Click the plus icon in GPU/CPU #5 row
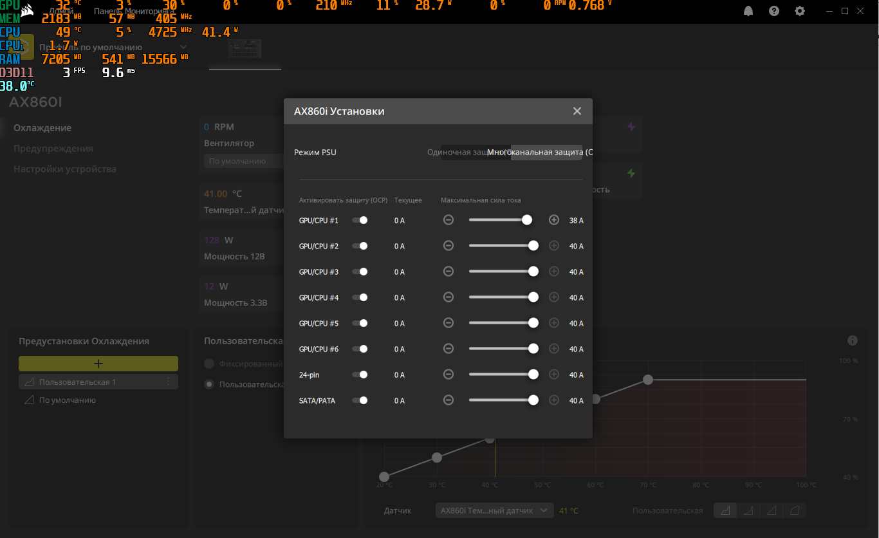This screenshot has height=538, width=879. 554,323
